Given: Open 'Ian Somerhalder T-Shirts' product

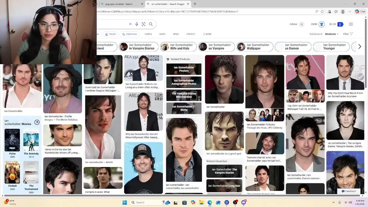Looking at the screenshot, I should point(184,108).
